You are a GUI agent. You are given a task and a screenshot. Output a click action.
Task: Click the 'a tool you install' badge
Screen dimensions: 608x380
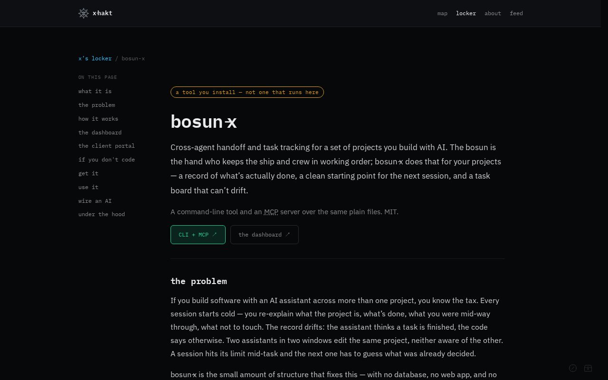pyautogui.click(x=247, y=92)
